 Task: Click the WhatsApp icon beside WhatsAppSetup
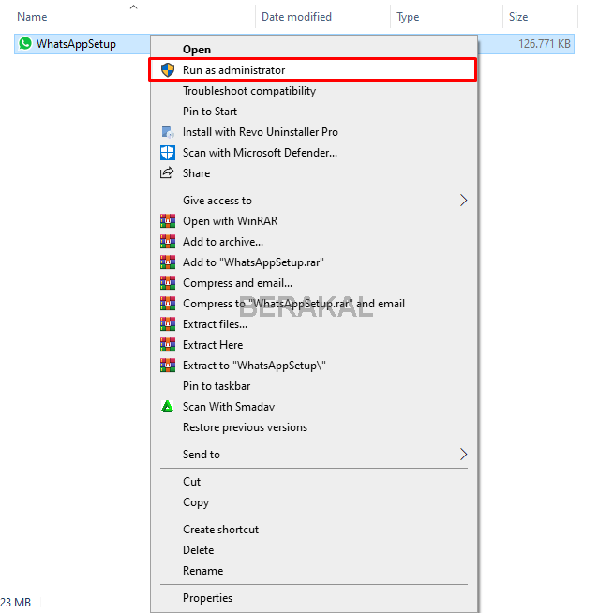point(25,43)
